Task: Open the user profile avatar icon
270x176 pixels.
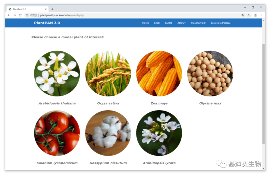Action: tap(255, 15)
